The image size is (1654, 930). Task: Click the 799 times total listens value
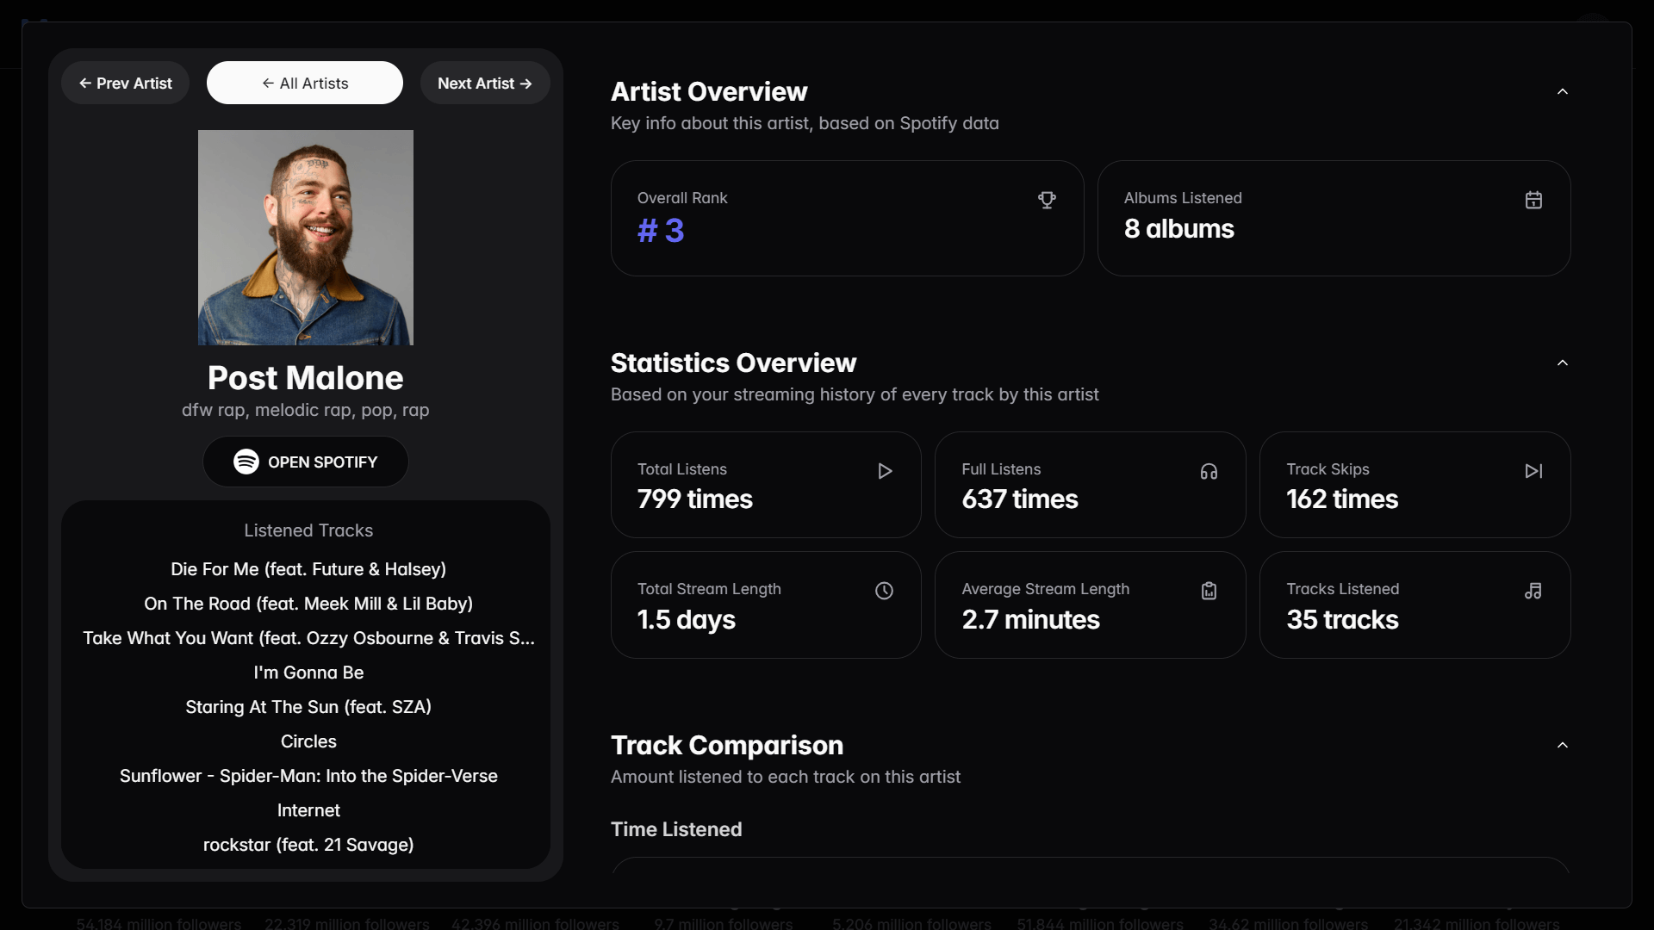click(694, 499)
